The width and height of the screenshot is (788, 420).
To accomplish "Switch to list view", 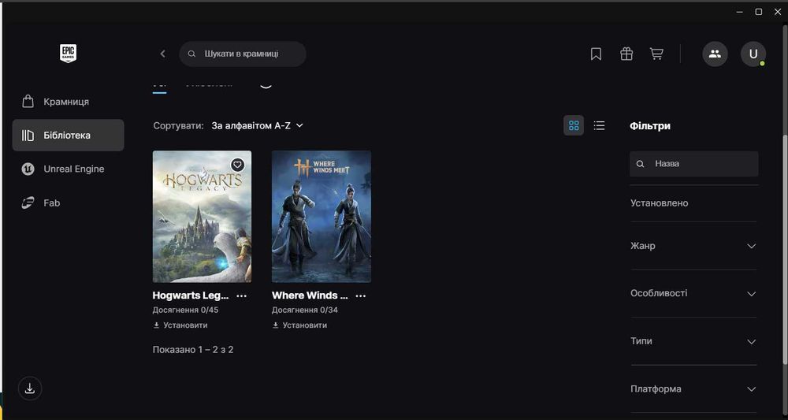I will tap(599, 125).
